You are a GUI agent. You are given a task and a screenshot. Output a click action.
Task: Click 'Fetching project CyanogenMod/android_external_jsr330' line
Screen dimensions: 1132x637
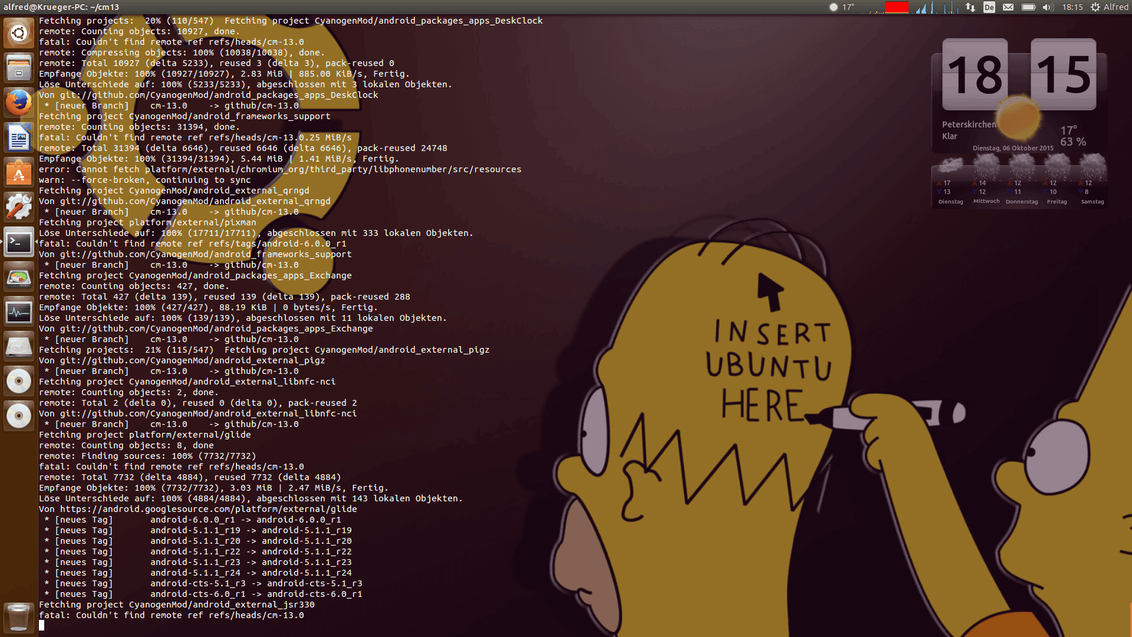(177, 605)
